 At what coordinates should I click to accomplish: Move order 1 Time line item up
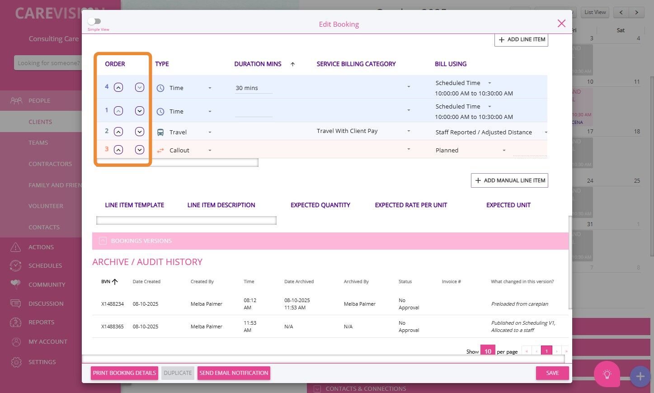pyautogui.click(x=118, y=111)
